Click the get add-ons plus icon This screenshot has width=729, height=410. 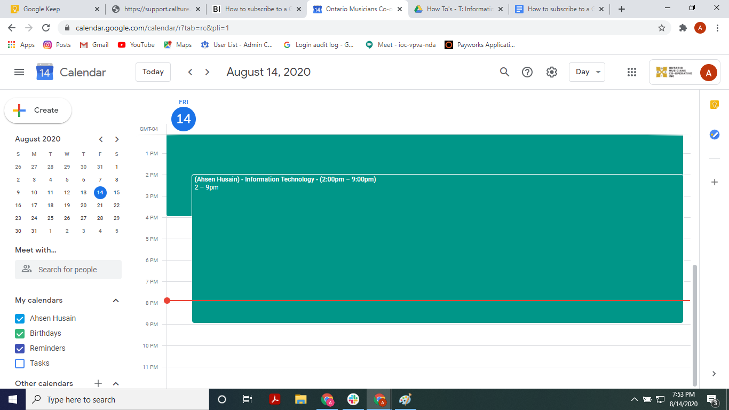pos(715,182)
